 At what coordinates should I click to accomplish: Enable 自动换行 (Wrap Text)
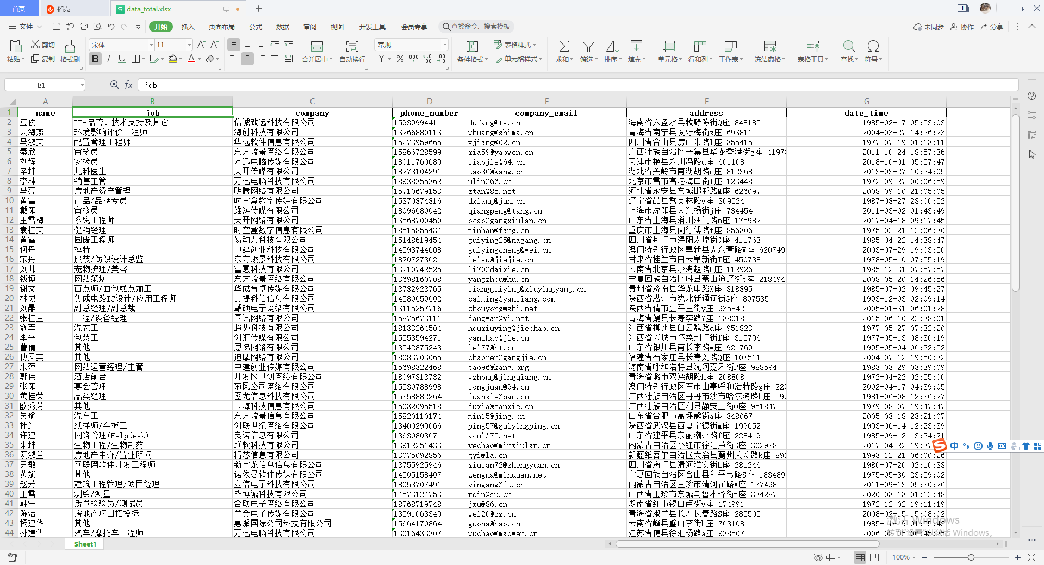[352, 52]
